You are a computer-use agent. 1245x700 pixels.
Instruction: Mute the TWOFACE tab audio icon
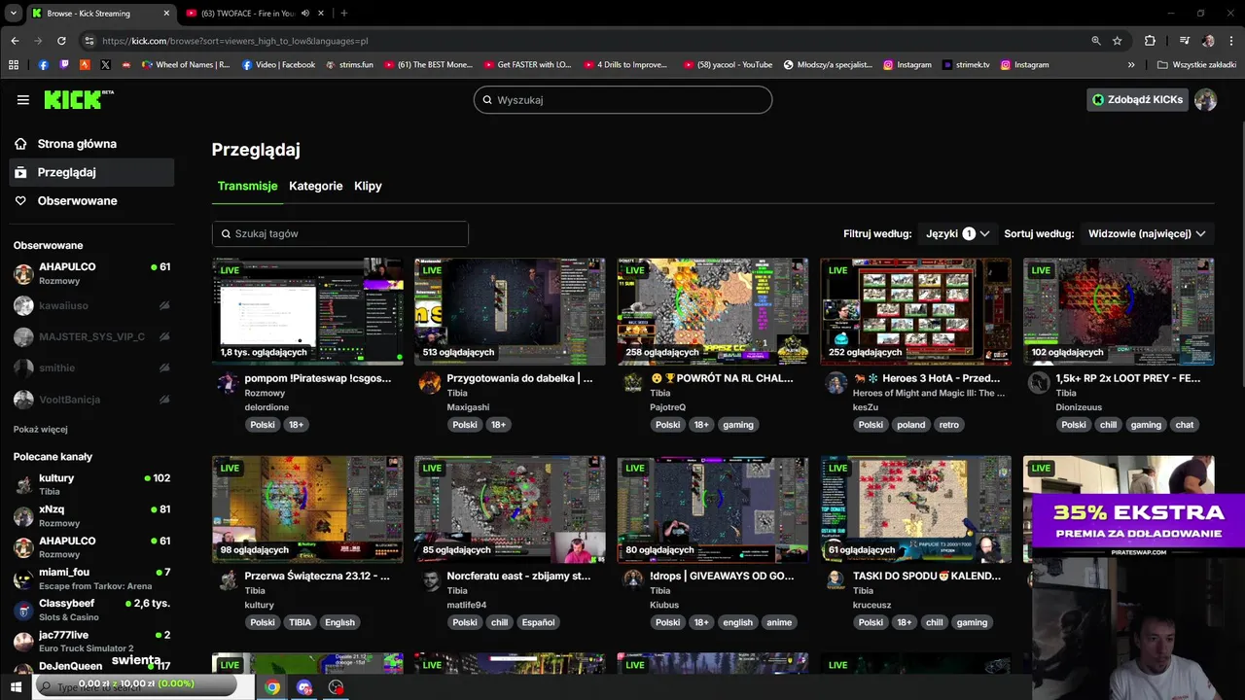[305, 14]
